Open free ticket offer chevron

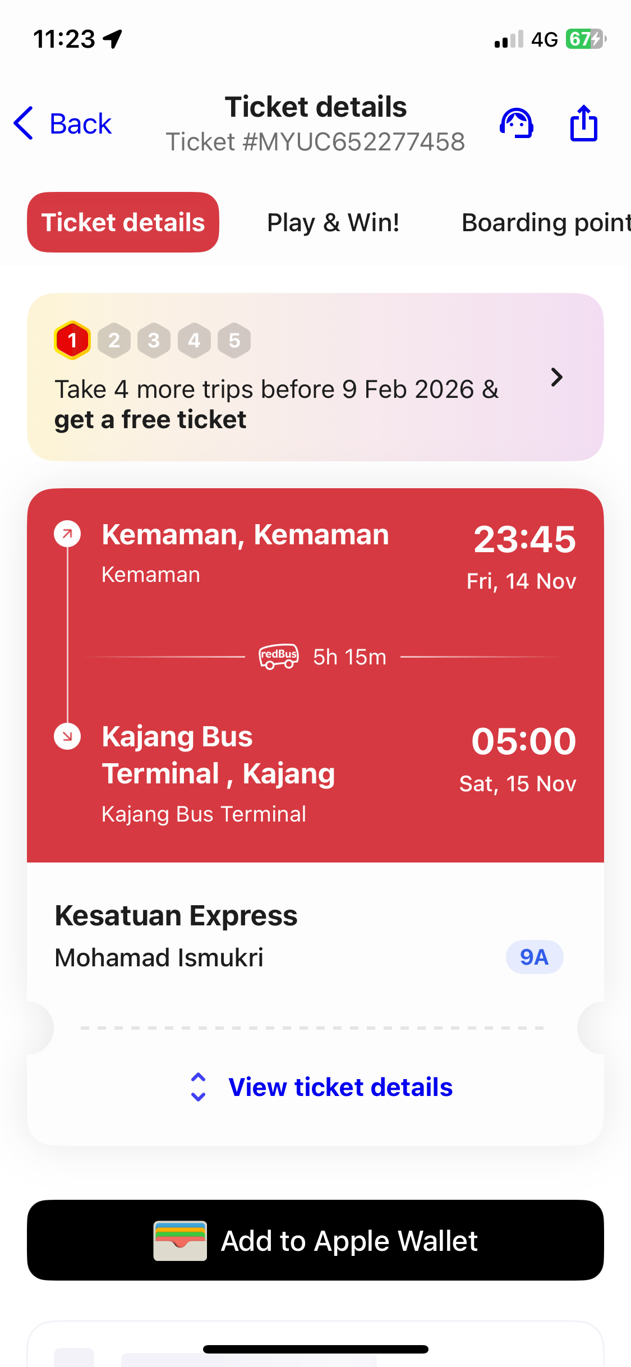click(x=556, y=377)
